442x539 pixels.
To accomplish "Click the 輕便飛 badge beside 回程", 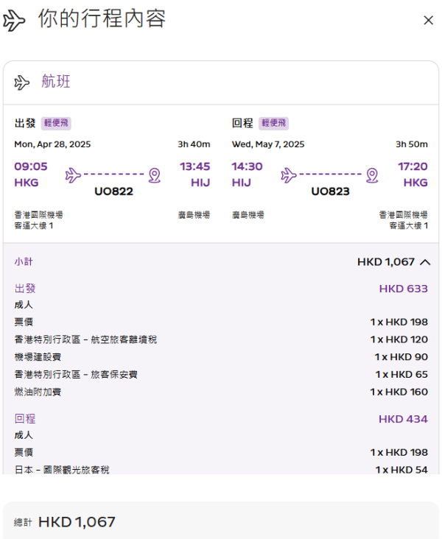I will pos(273,124).
